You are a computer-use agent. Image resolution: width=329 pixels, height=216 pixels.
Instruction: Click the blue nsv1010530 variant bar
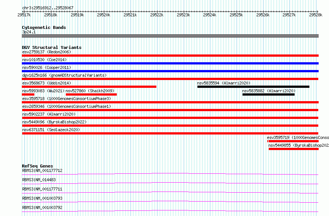click(x=170, y=63)
